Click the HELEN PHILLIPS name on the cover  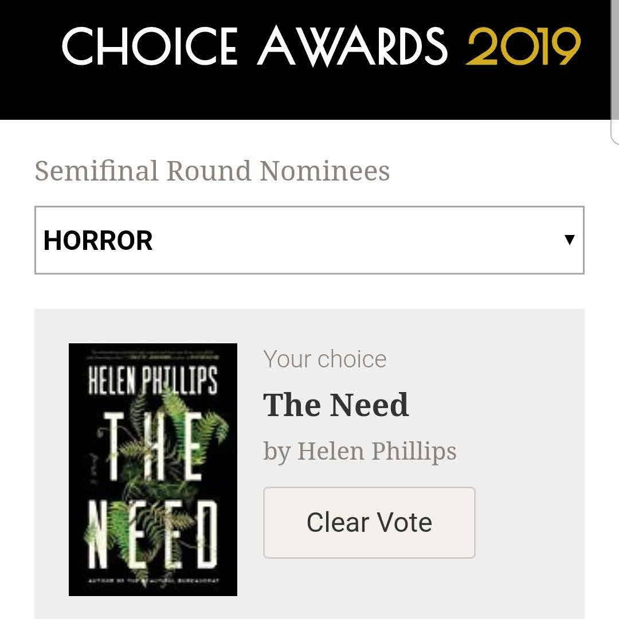coord(152,381)
